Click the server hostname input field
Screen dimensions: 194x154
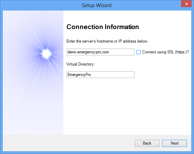pos(101,52)
